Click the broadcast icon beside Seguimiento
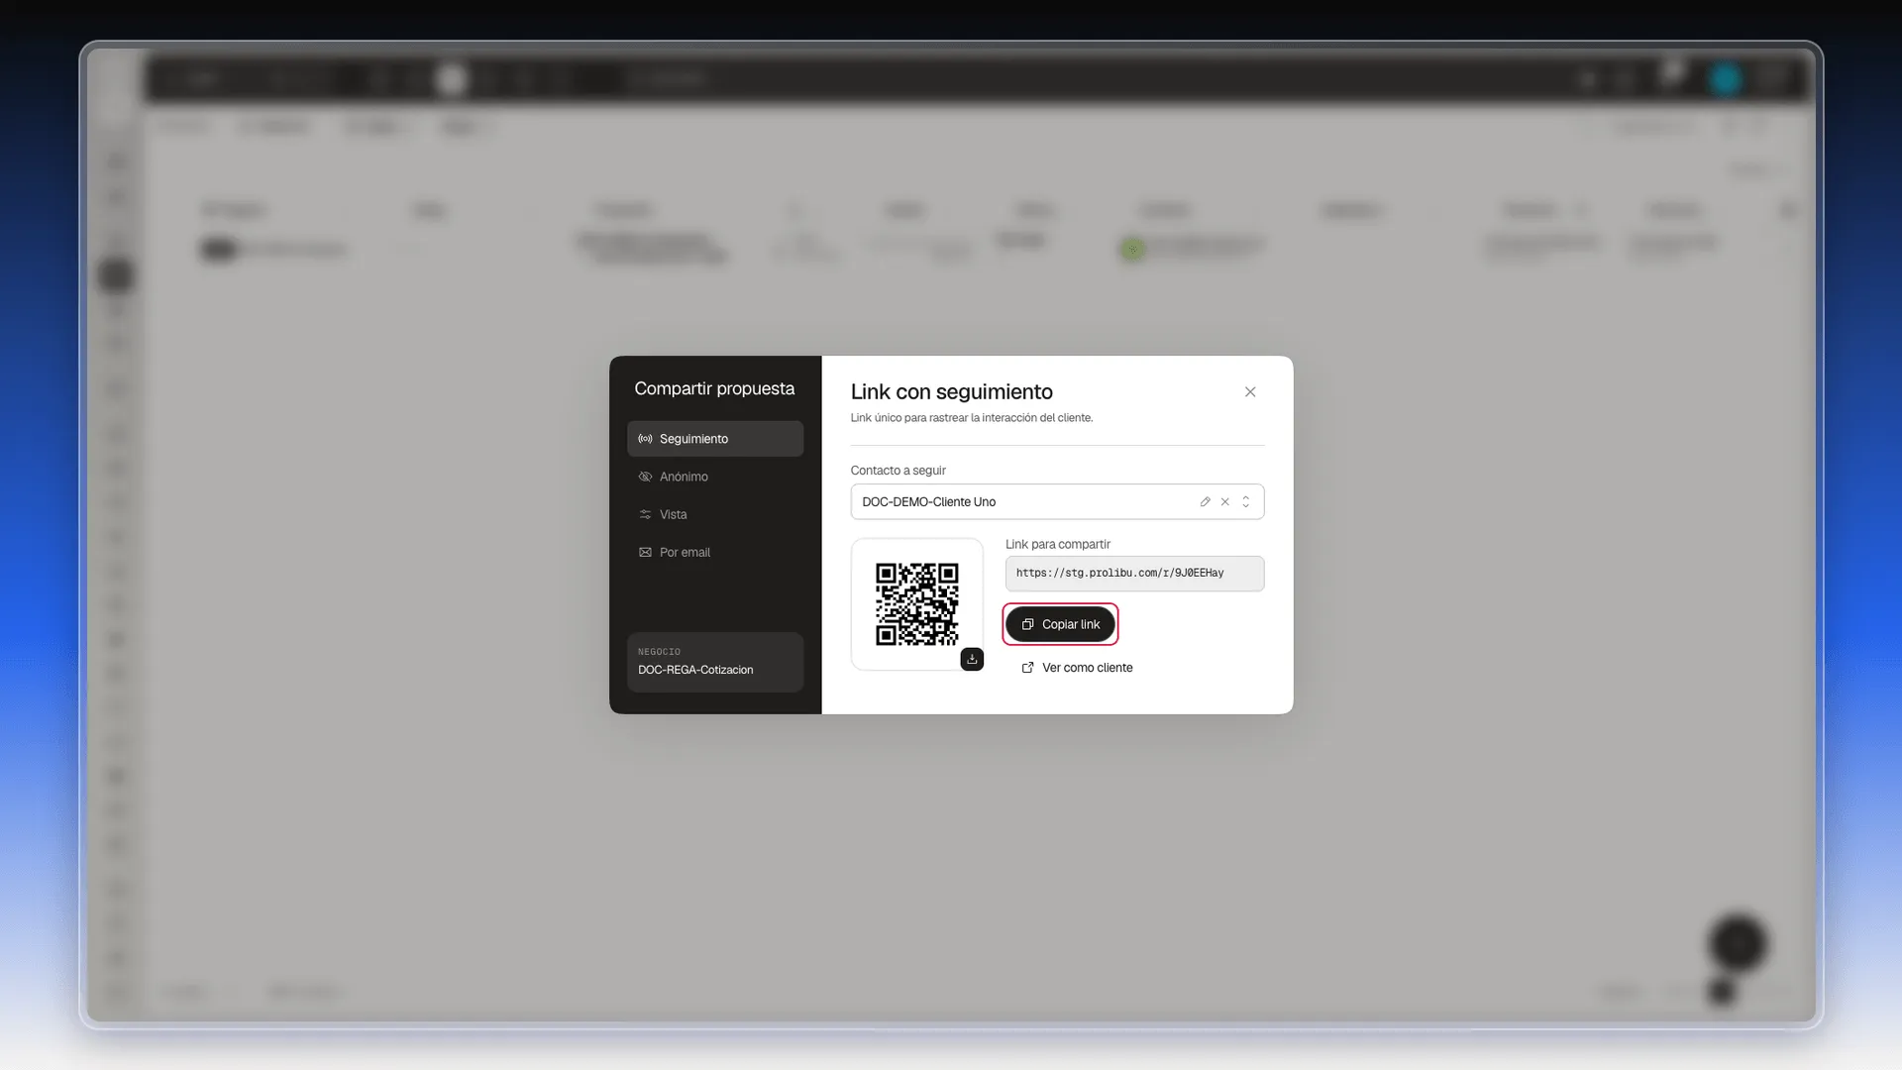This screenshot has width=1902, height=1070. [x=645, y=439]
